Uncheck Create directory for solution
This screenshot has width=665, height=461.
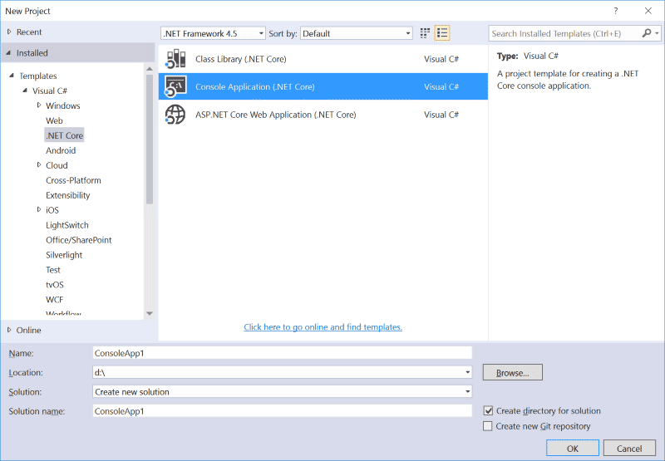pyautogui.click(x=488, y=410)
